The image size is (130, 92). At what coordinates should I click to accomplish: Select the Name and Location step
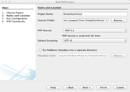(18, 16)
